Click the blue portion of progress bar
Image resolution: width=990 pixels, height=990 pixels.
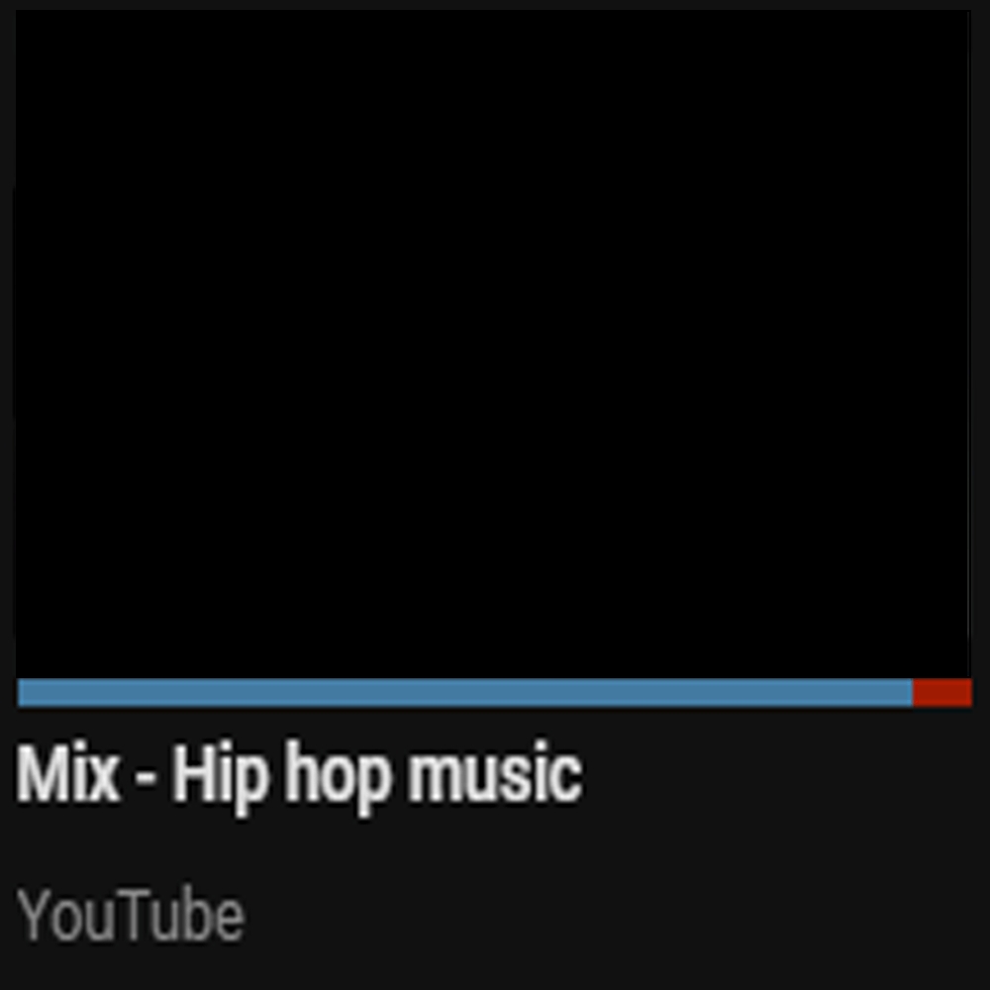465,693
